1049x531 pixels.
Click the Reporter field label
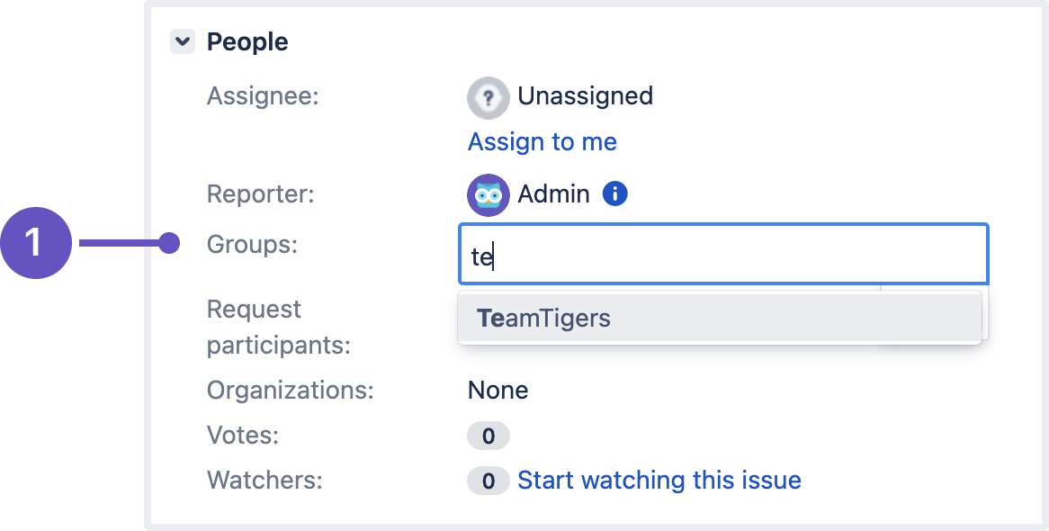pos(261,193)
